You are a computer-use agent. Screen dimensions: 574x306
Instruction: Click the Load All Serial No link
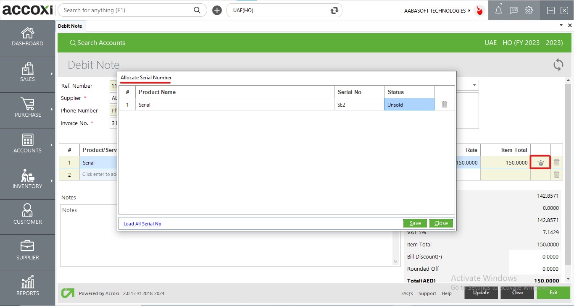pyautogui.click(x=142, y=224)
